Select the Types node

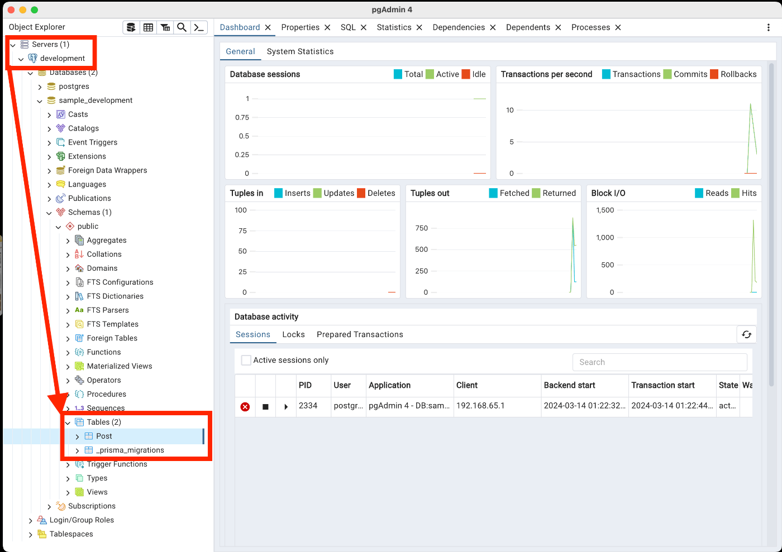coord(97,478)
